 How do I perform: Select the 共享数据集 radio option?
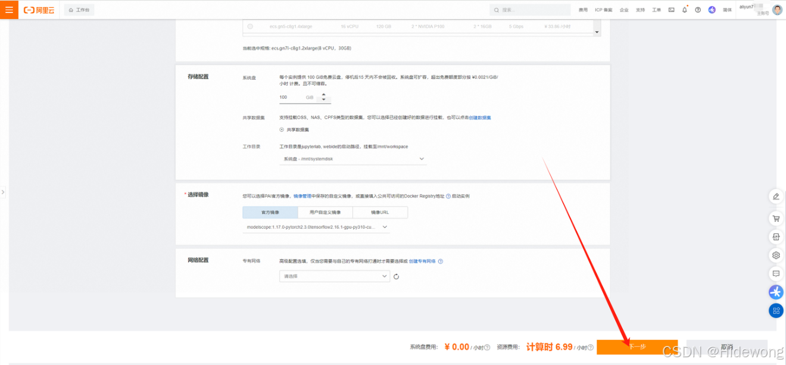[282, 129]
